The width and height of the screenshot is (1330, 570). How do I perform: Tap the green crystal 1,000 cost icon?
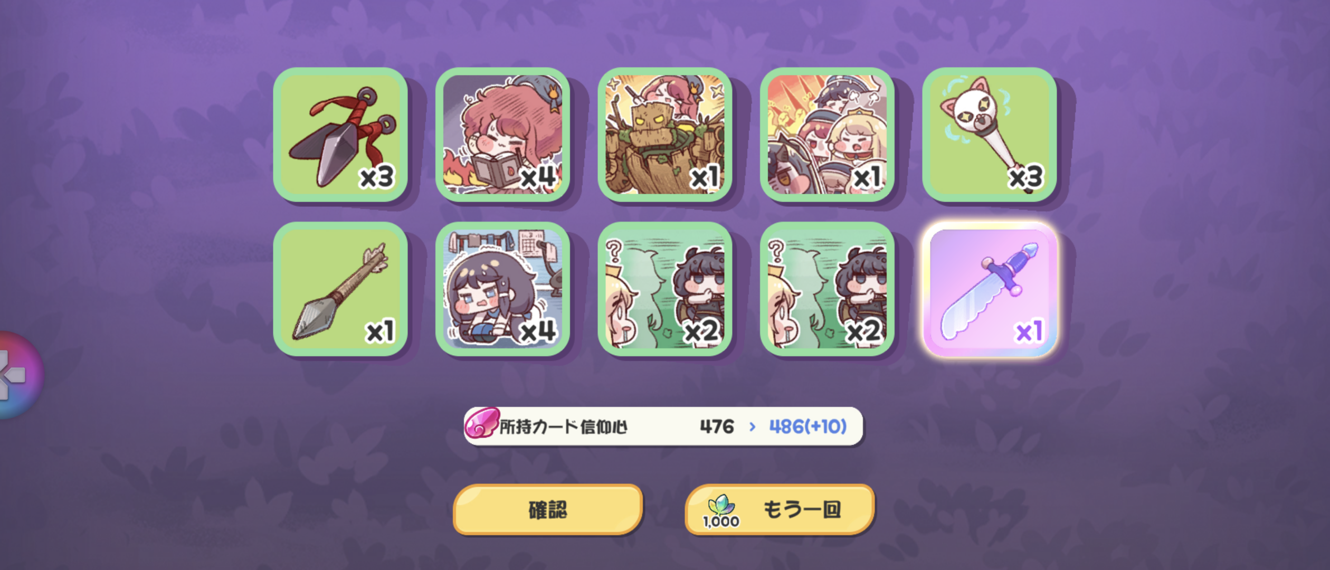point(721,511)
